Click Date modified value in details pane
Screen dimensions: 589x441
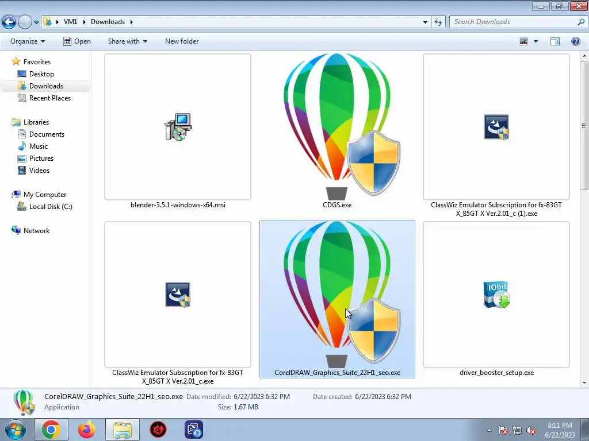click(x=262, y=396)
